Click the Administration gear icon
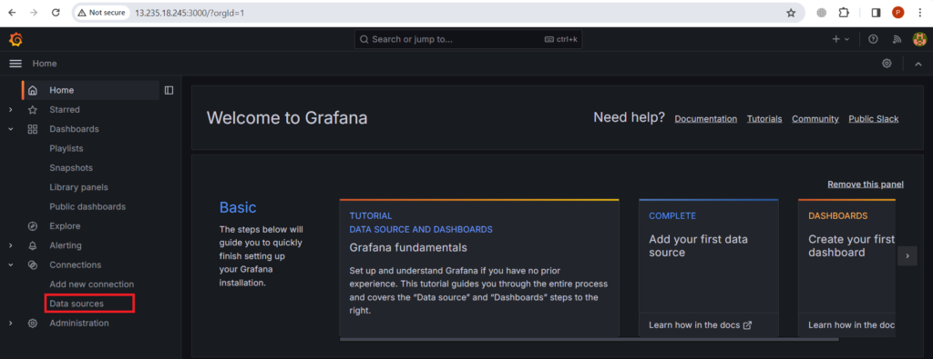Screen dimensions: 933x359 (x=33, y=324)
